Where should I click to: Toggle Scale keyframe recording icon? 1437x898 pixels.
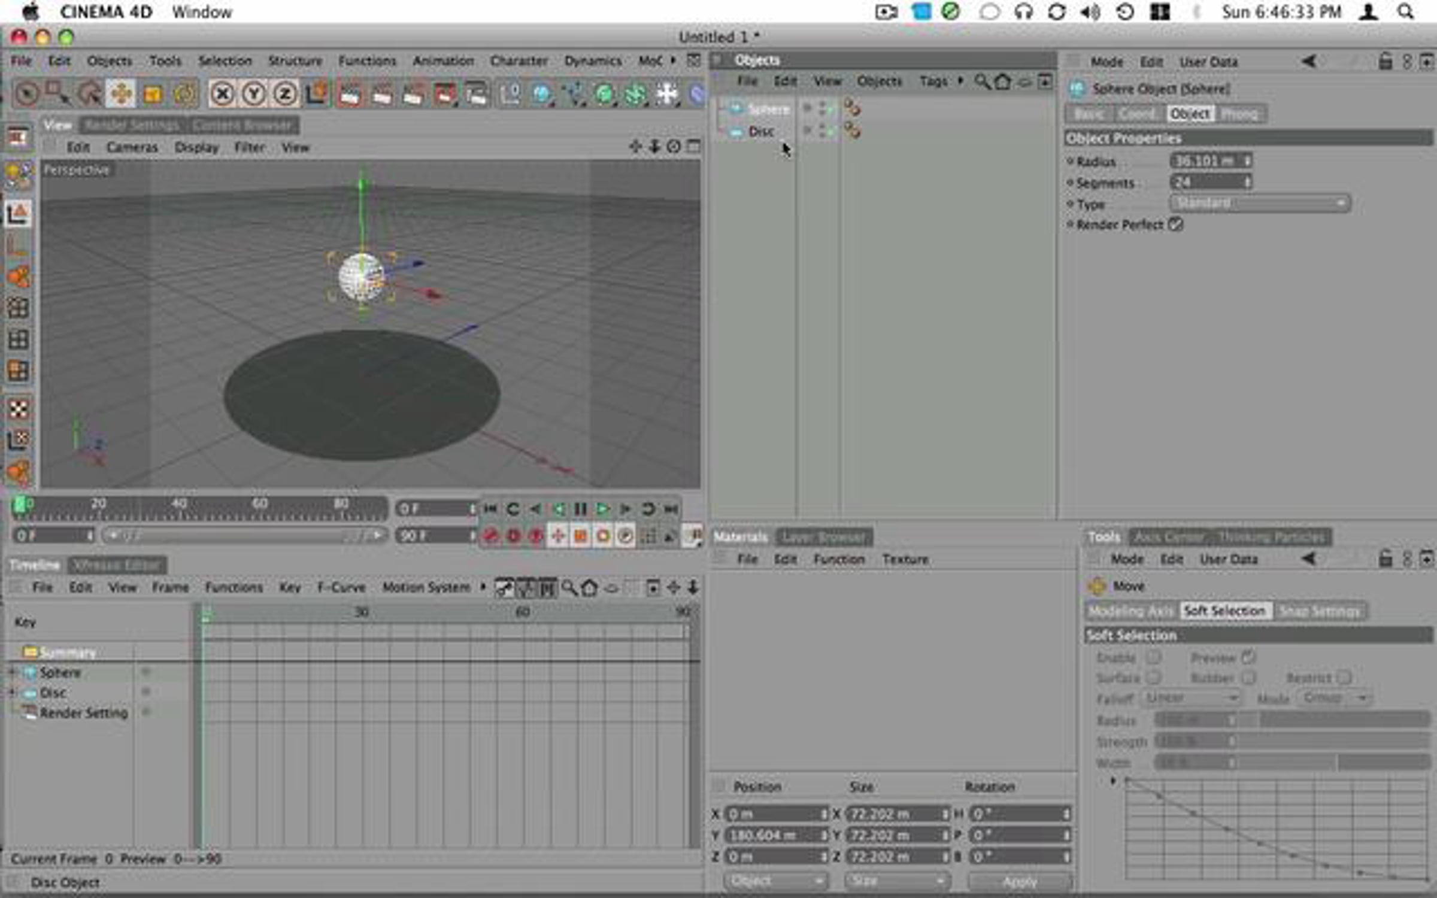point(580,536)
